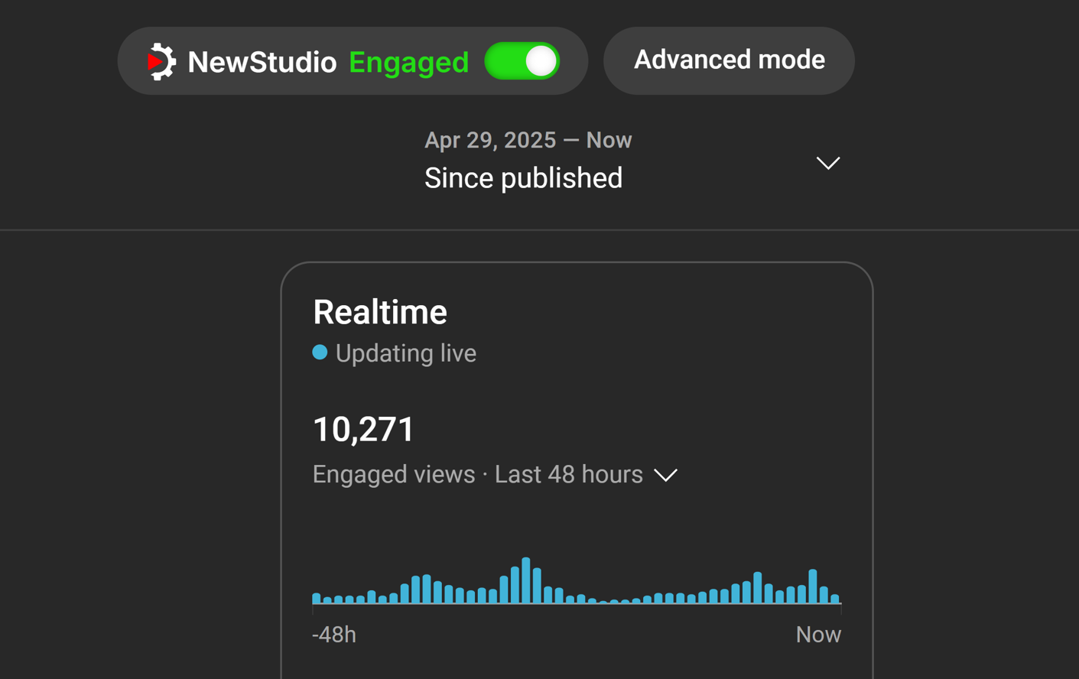
Task: Click the "Engaged views · Last 48 hours" text
Action: (x=477, y=475)
